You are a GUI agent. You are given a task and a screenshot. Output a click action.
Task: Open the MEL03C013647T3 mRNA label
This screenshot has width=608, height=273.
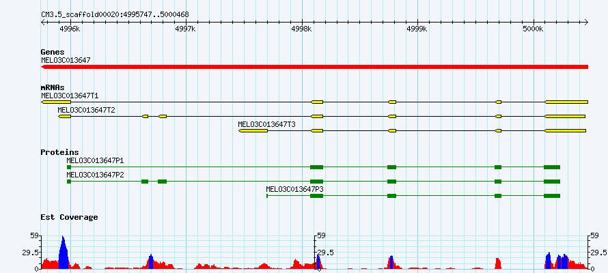click(x=267, y=124)
